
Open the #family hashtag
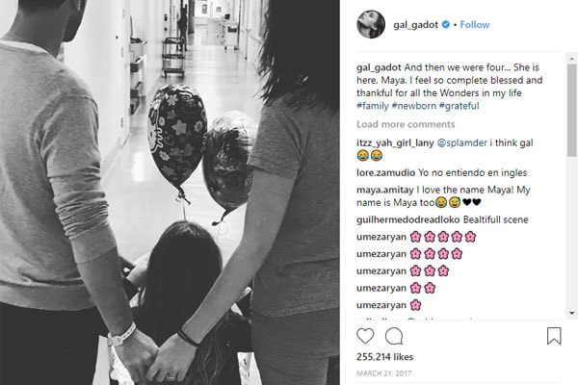click(x=372, y=106)
